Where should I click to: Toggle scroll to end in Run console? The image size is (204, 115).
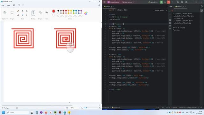[170, 23]
